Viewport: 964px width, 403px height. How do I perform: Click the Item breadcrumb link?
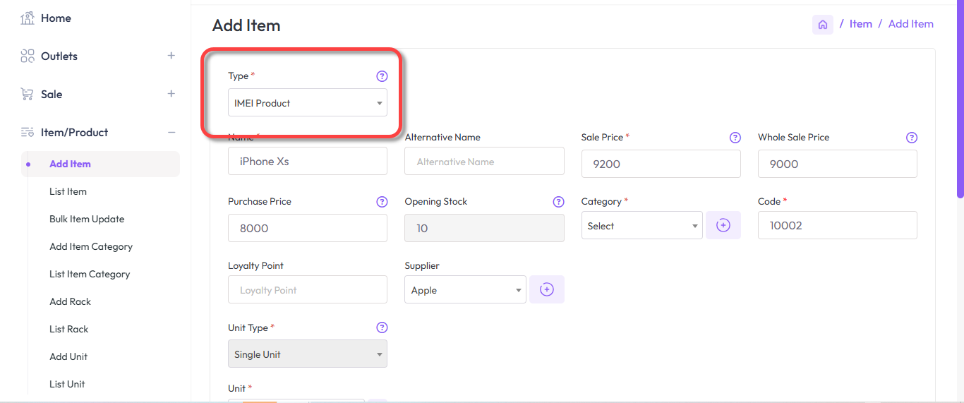860,24
